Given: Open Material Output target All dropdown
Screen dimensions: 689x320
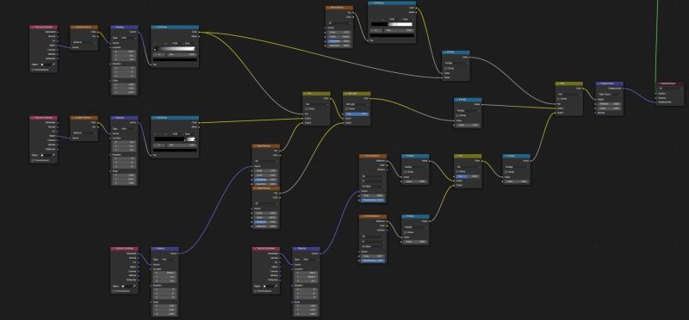Looking at the screenshot, I should pos(671,88).
